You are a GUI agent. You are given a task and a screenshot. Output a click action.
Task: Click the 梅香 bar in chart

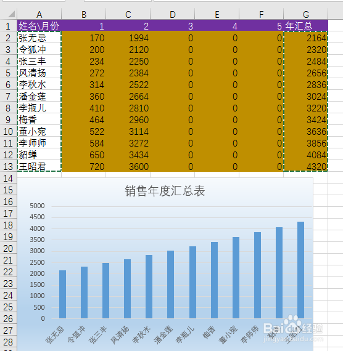pos(214,280)
